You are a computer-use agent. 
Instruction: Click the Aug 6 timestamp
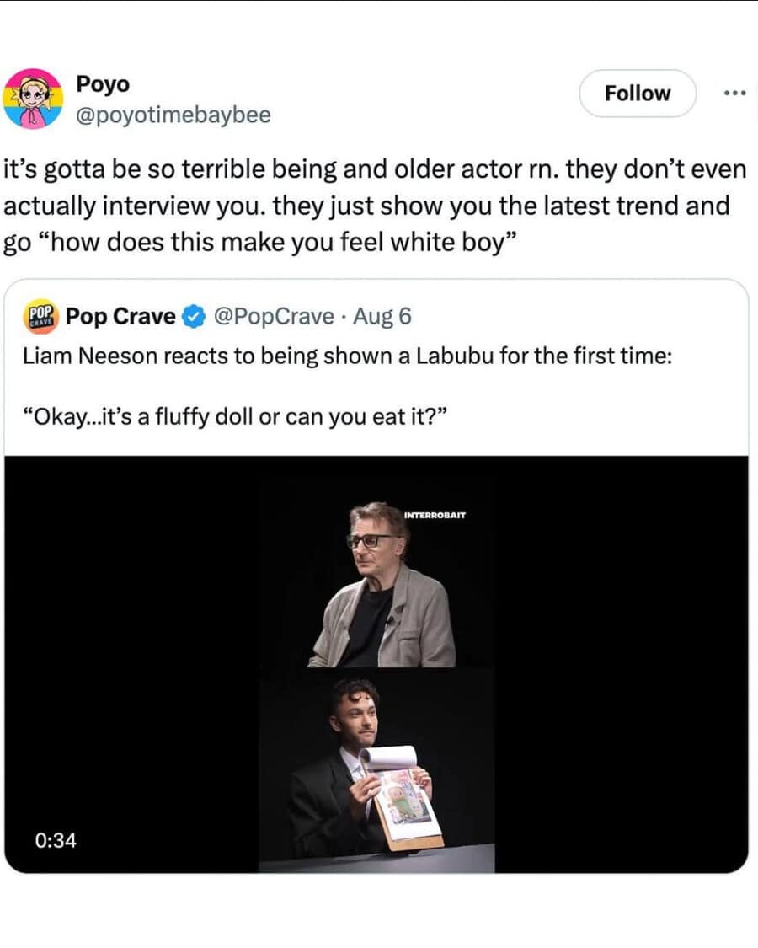382,317
